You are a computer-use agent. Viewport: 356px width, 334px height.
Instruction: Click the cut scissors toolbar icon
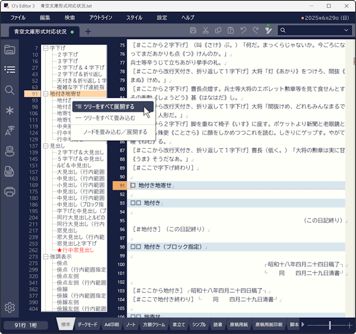(x=206, y=30)
